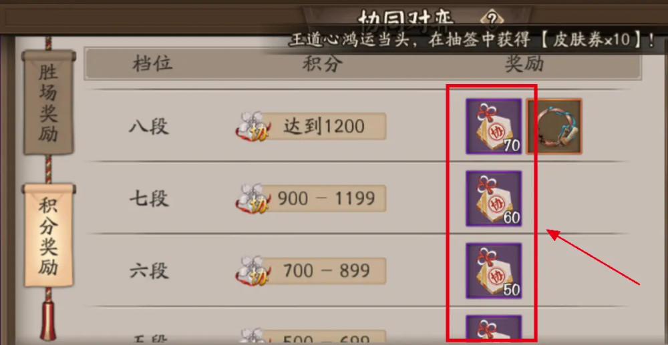Tap the score badge beside 达到1200
This screenshot has width=668, height=345.
pos(253,127)
